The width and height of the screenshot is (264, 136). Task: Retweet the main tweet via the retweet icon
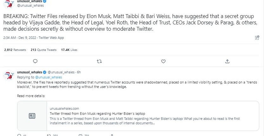(x=99, y=61)
